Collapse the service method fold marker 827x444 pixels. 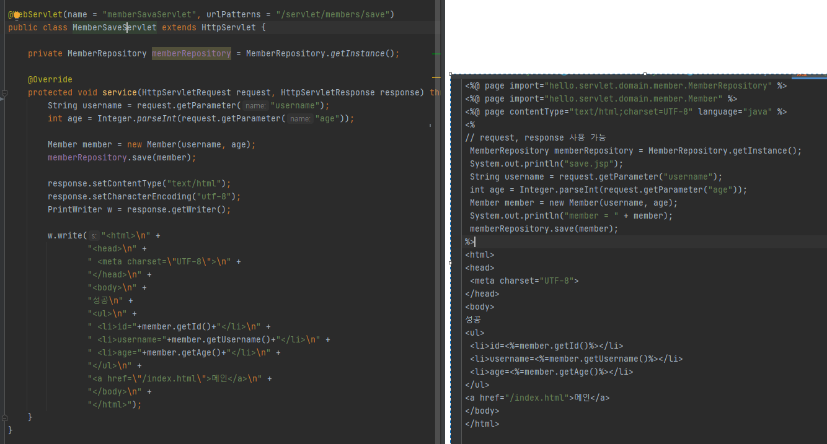(4, 93)
